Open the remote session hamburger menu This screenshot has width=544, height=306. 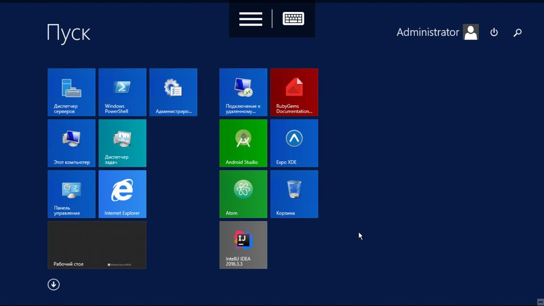coord(251,19)
